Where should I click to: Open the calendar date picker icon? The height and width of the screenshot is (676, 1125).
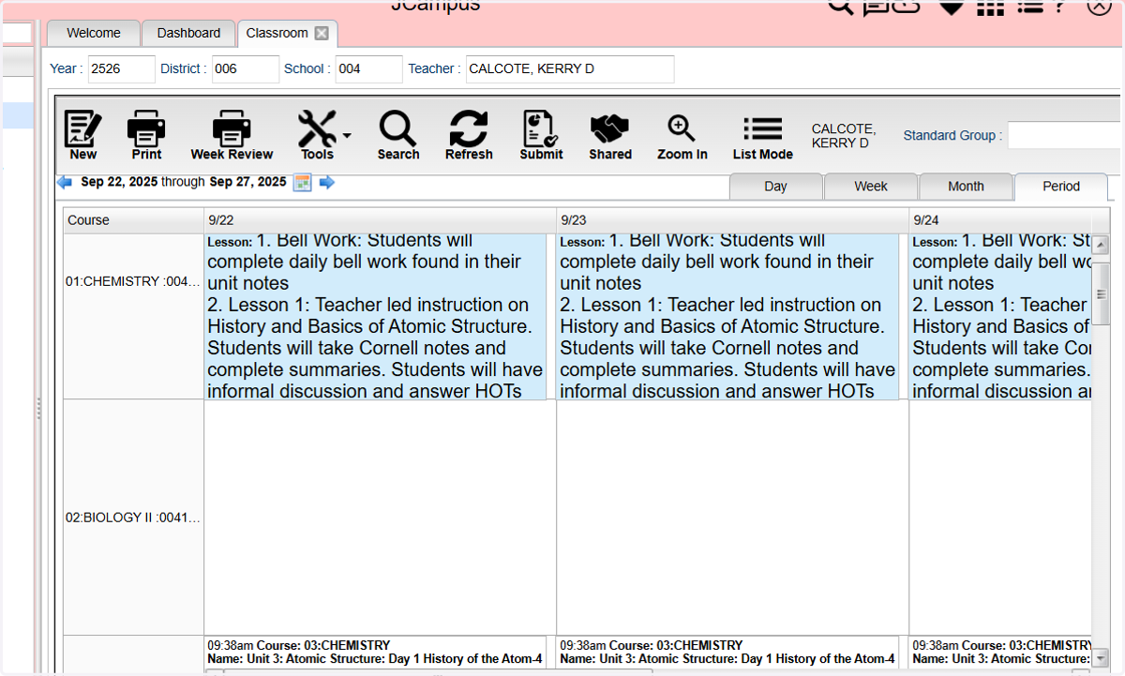click(x=302, y=182)
